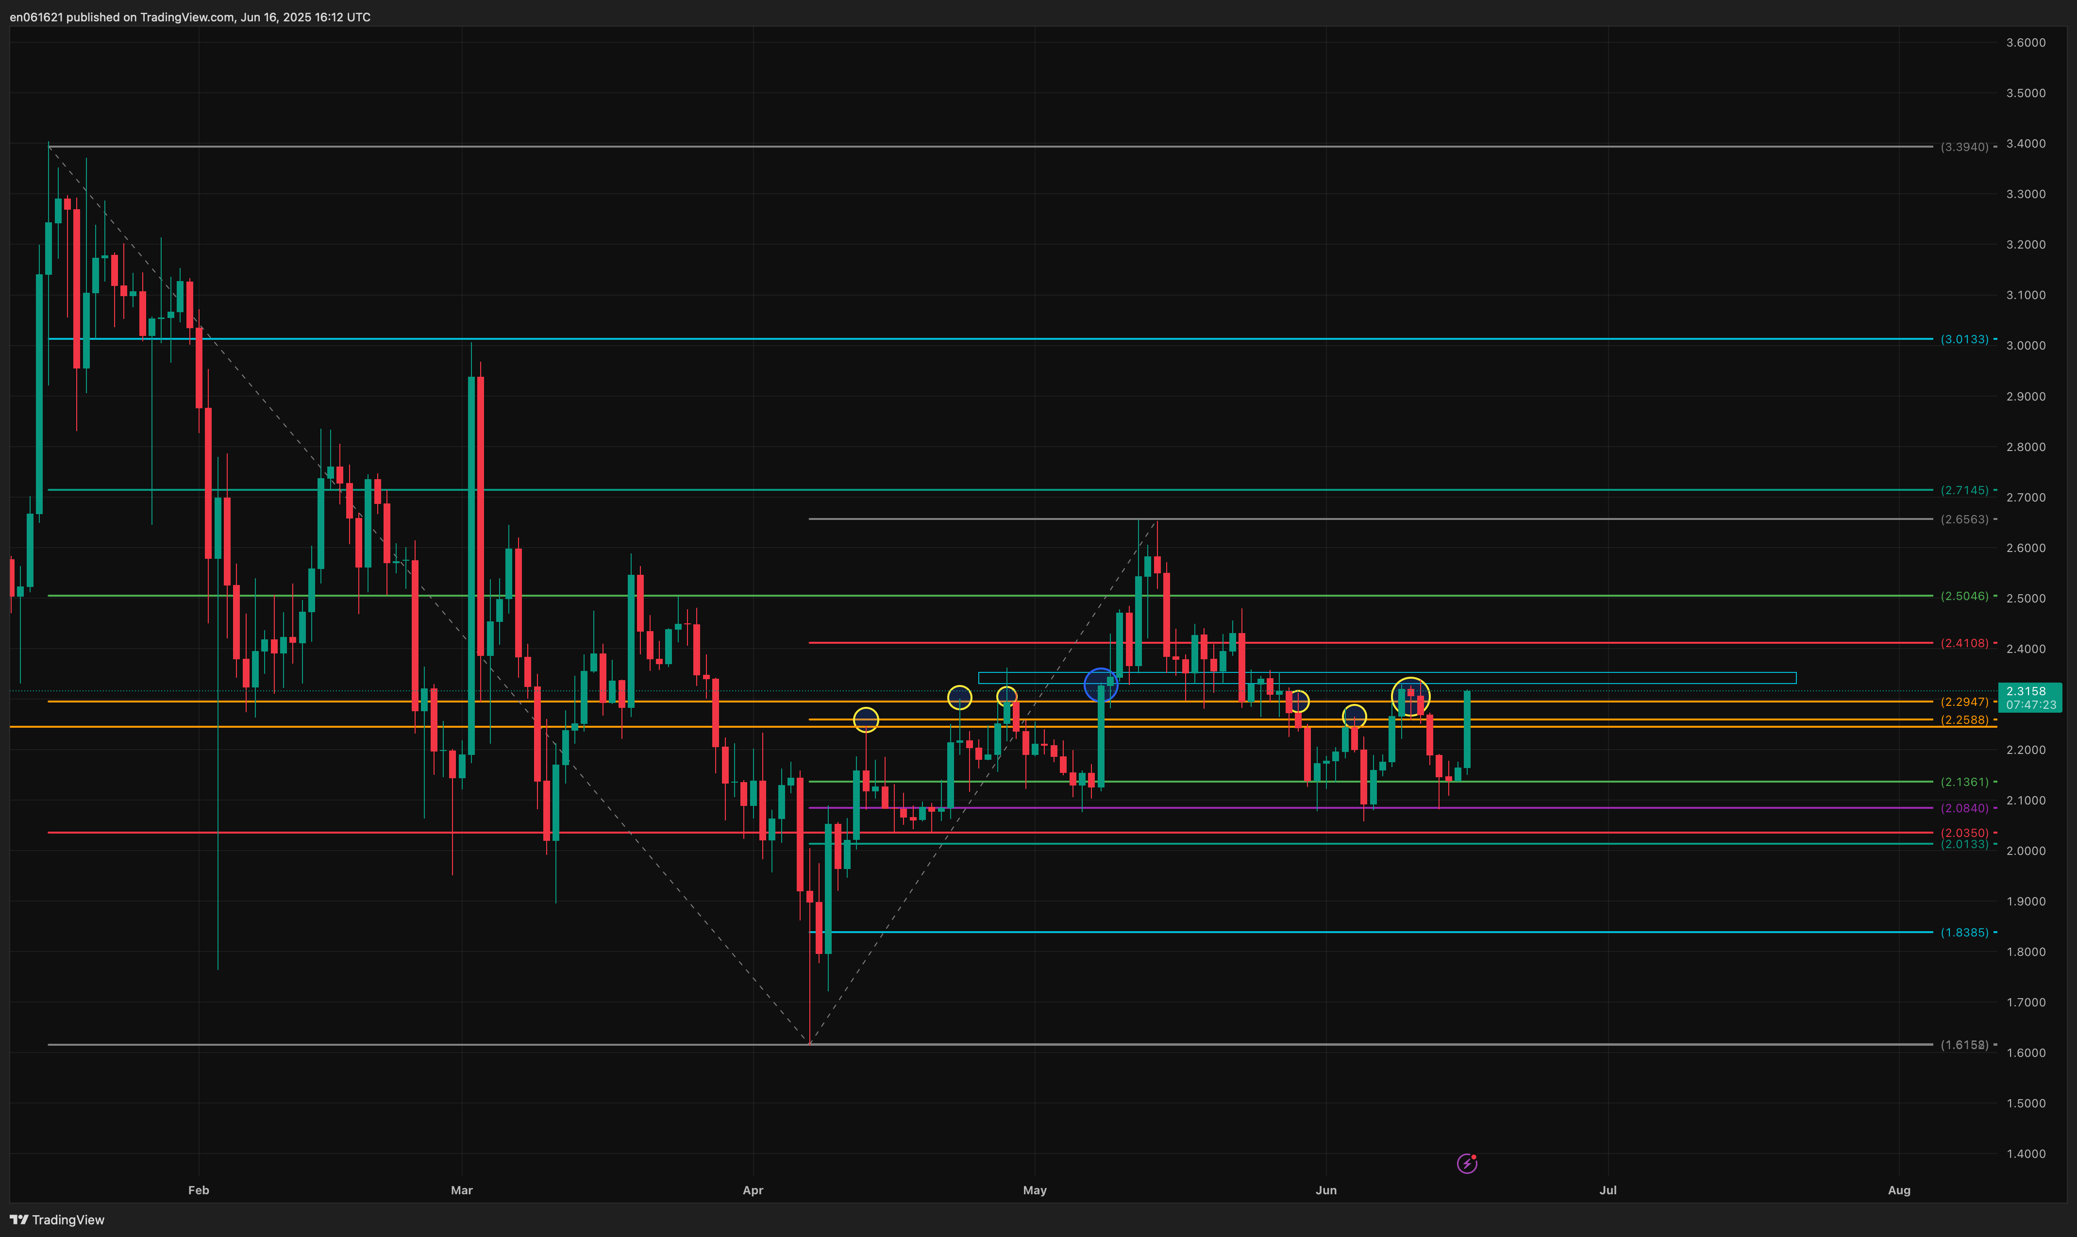Image resolution: width=2077 pixels, height=1237 pixels.
Task: Click the published-on TradingView.com header text
Action: [x=190, y=17]
